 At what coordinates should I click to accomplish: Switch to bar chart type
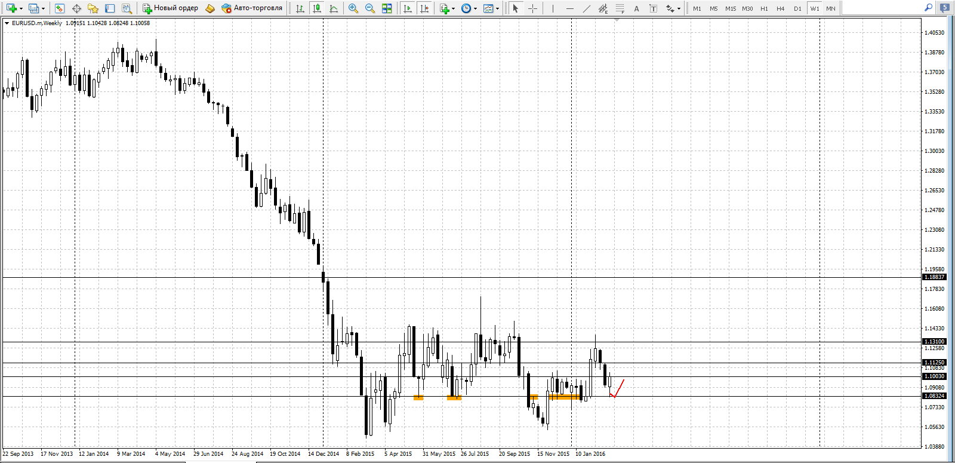(300, 8)
